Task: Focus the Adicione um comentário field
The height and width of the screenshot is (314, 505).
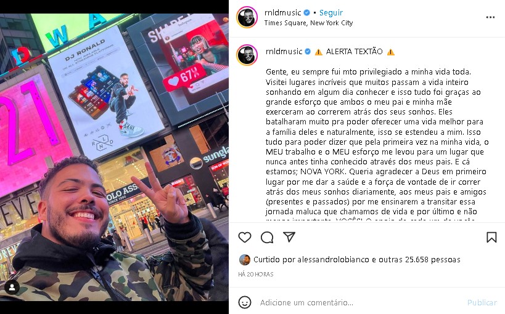Action: click(361, 302)
